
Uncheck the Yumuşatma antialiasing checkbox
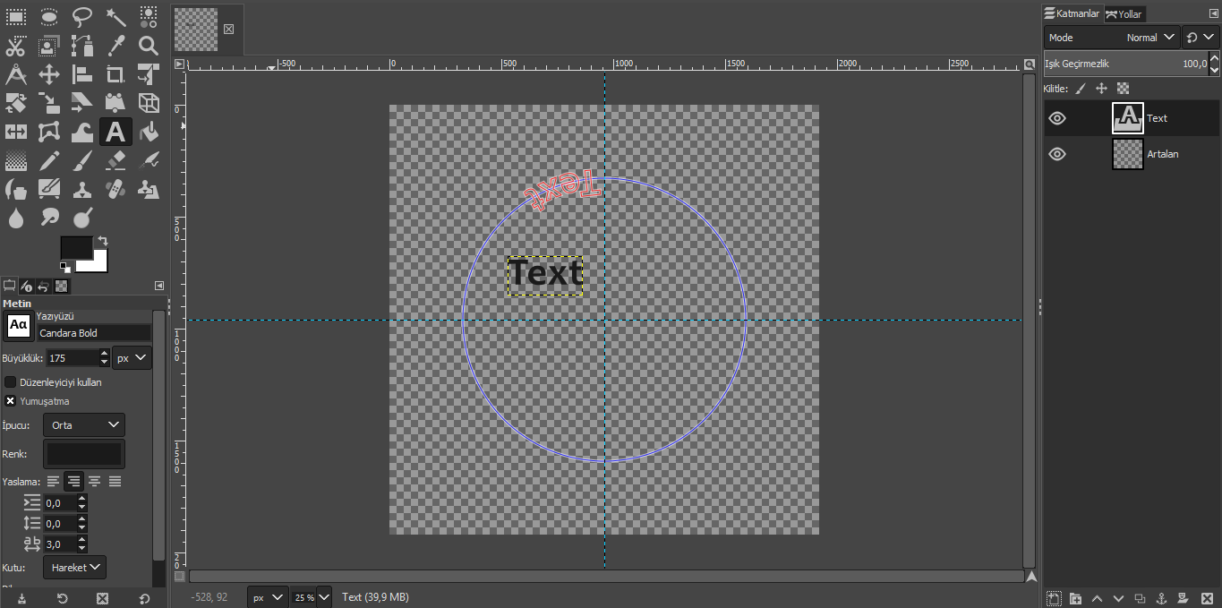[11, 401]
